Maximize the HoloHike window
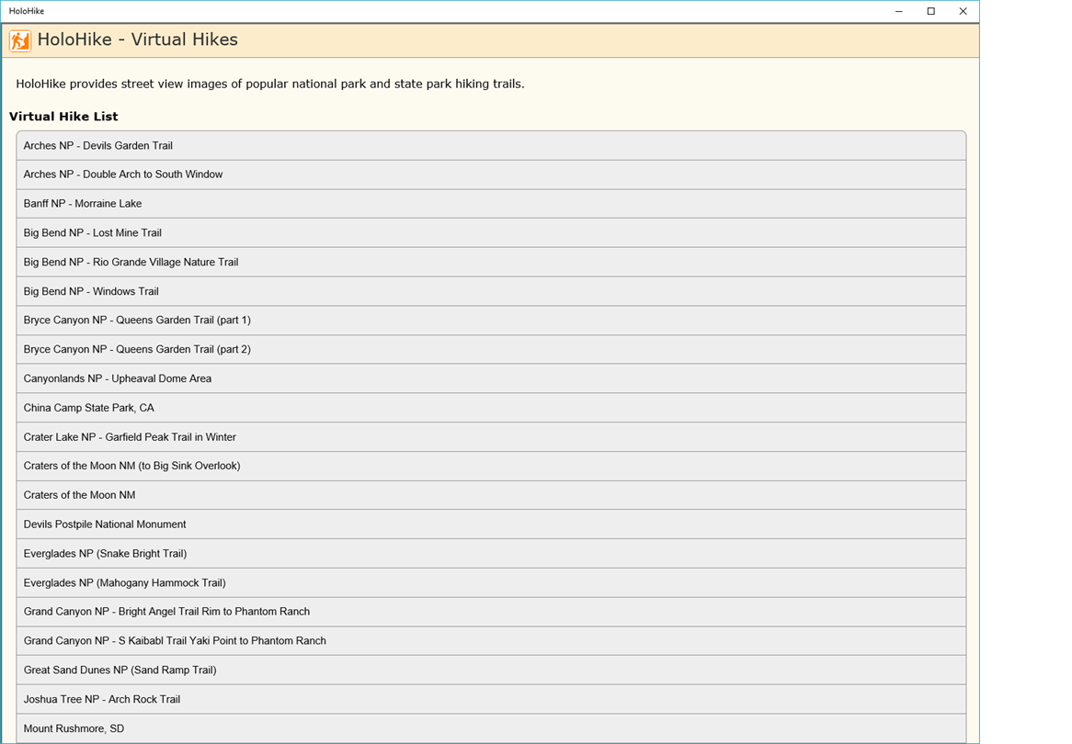This screenshot has height=744, width=1072. (930, 11)
